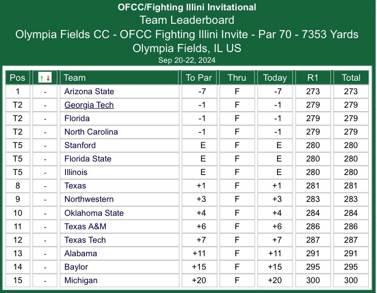Click the Texas A&M team link
Screen dimensions: 377x293
point(85,227)
